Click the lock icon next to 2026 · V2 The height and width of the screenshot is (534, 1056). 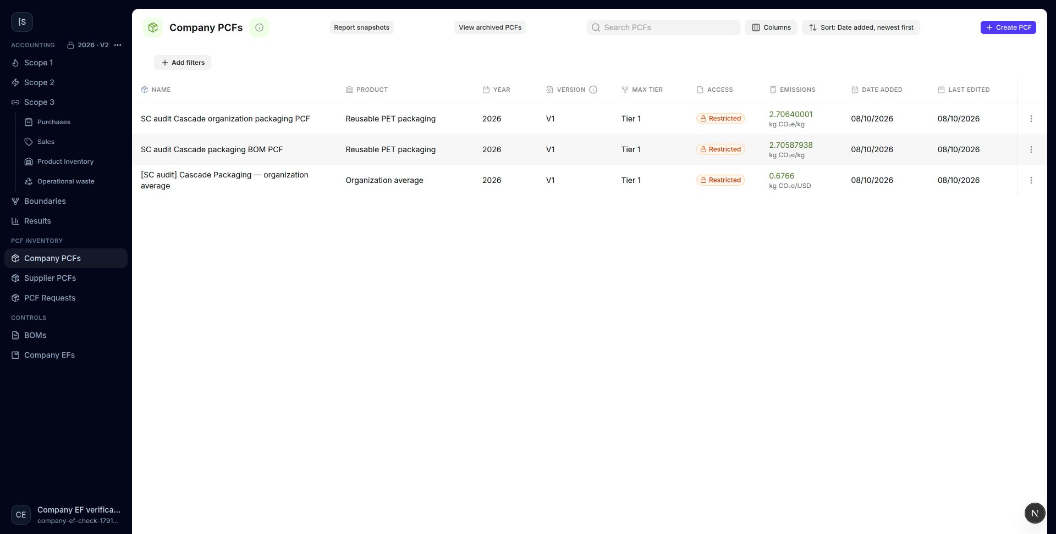[x=70, y=45]
